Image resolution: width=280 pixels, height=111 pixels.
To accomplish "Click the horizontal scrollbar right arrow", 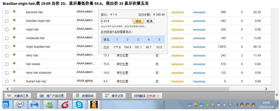I will coord(266,89).
